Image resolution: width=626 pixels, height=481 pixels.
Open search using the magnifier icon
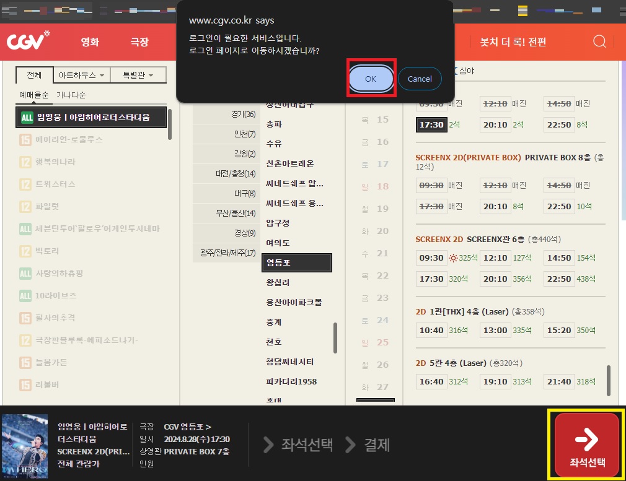coord(599,41)
